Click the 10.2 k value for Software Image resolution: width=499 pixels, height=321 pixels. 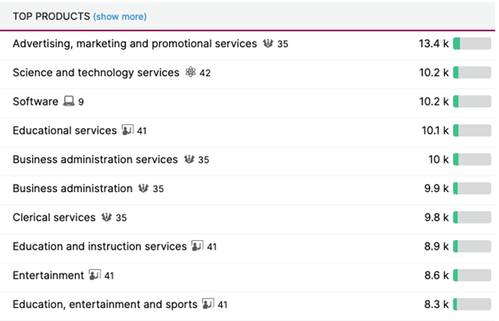pos(434,102)
